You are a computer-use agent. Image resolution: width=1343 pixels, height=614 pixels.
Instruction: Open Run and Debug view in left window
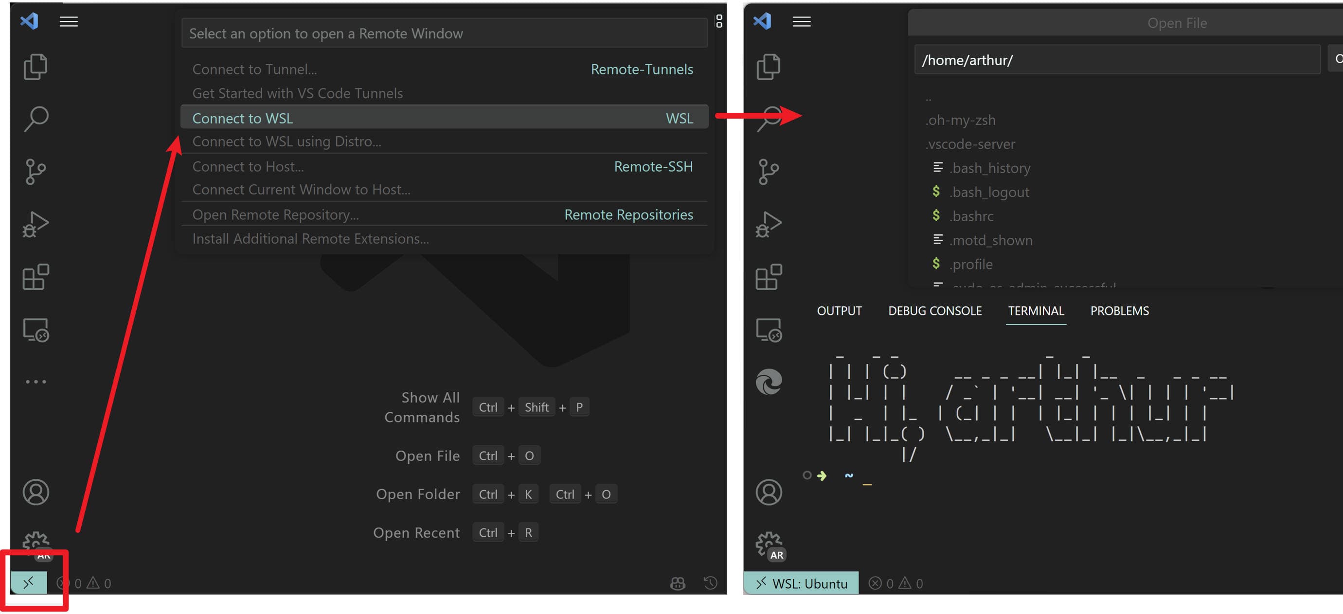[x=36, y=225]
